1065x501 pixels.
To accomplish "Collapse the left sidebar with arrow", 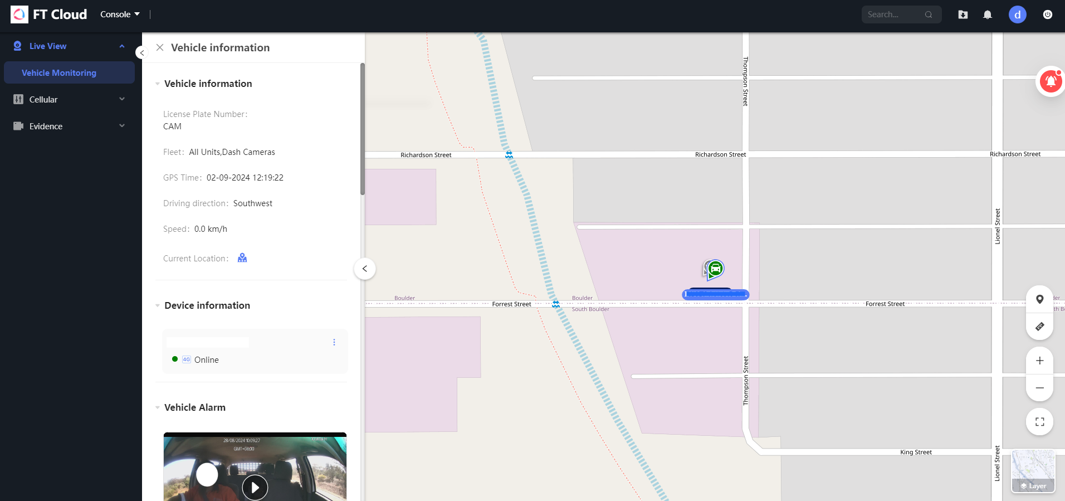I will coord(142,53).
